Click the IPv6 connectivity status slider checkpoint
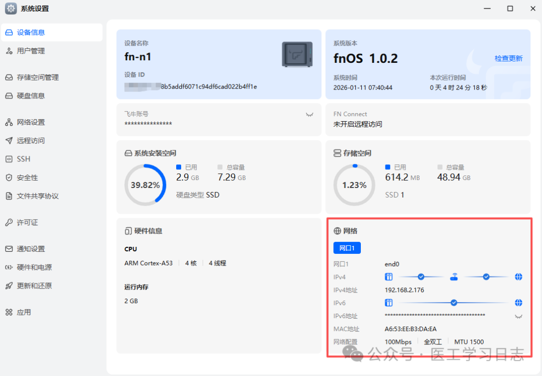Screen dimensions: 542x376 click(x=454, y=303)
